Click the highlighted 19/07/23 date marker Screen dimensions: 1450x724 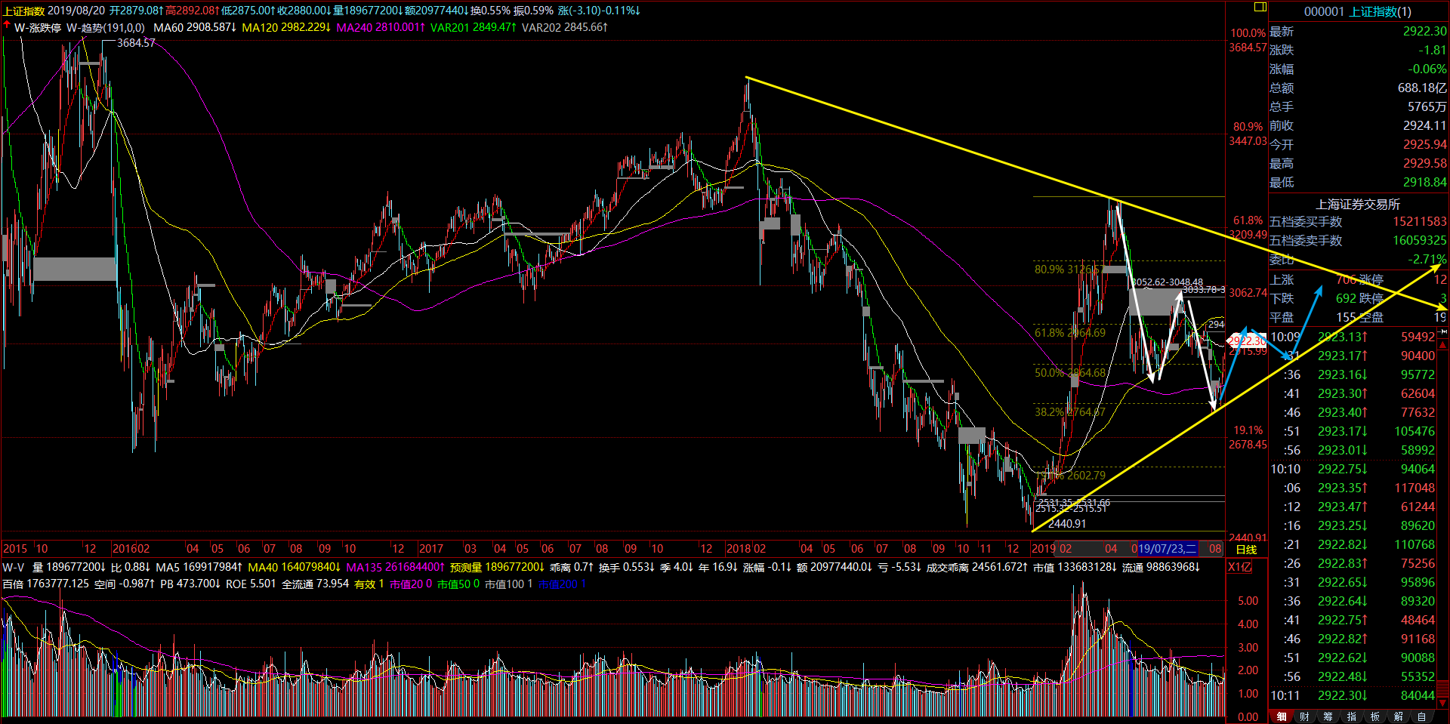1167,549
